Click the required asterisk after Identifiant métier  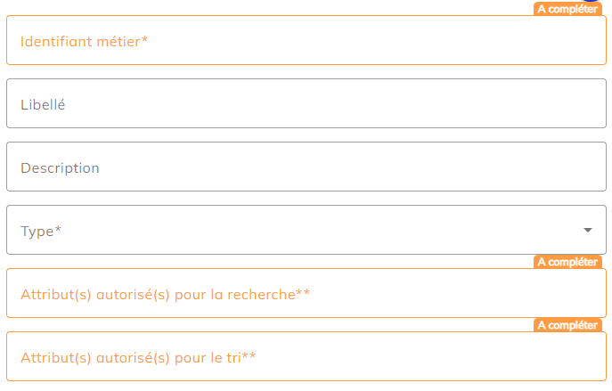pos(144,40)
